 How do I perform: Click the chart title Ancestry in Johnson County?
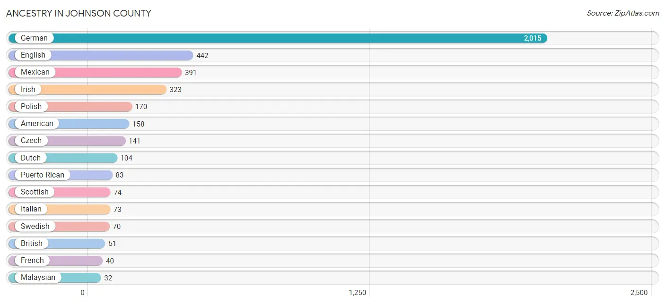click(x=79, y=13)
